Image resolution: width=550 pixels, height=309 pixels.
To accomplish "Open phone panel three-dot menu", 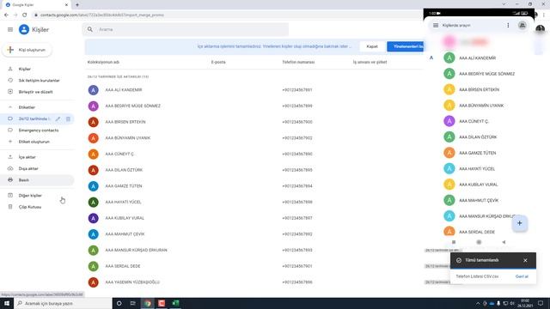I will (508, 25).
